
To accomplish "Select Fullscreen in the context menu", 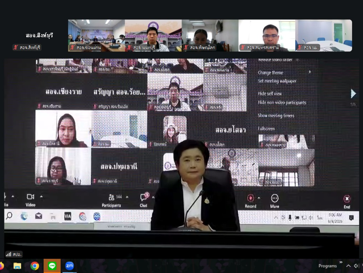I will tap(266, 129).
